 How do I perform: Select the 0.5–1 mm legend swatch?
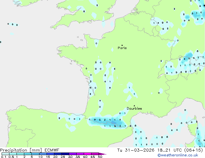pos(13,154)
